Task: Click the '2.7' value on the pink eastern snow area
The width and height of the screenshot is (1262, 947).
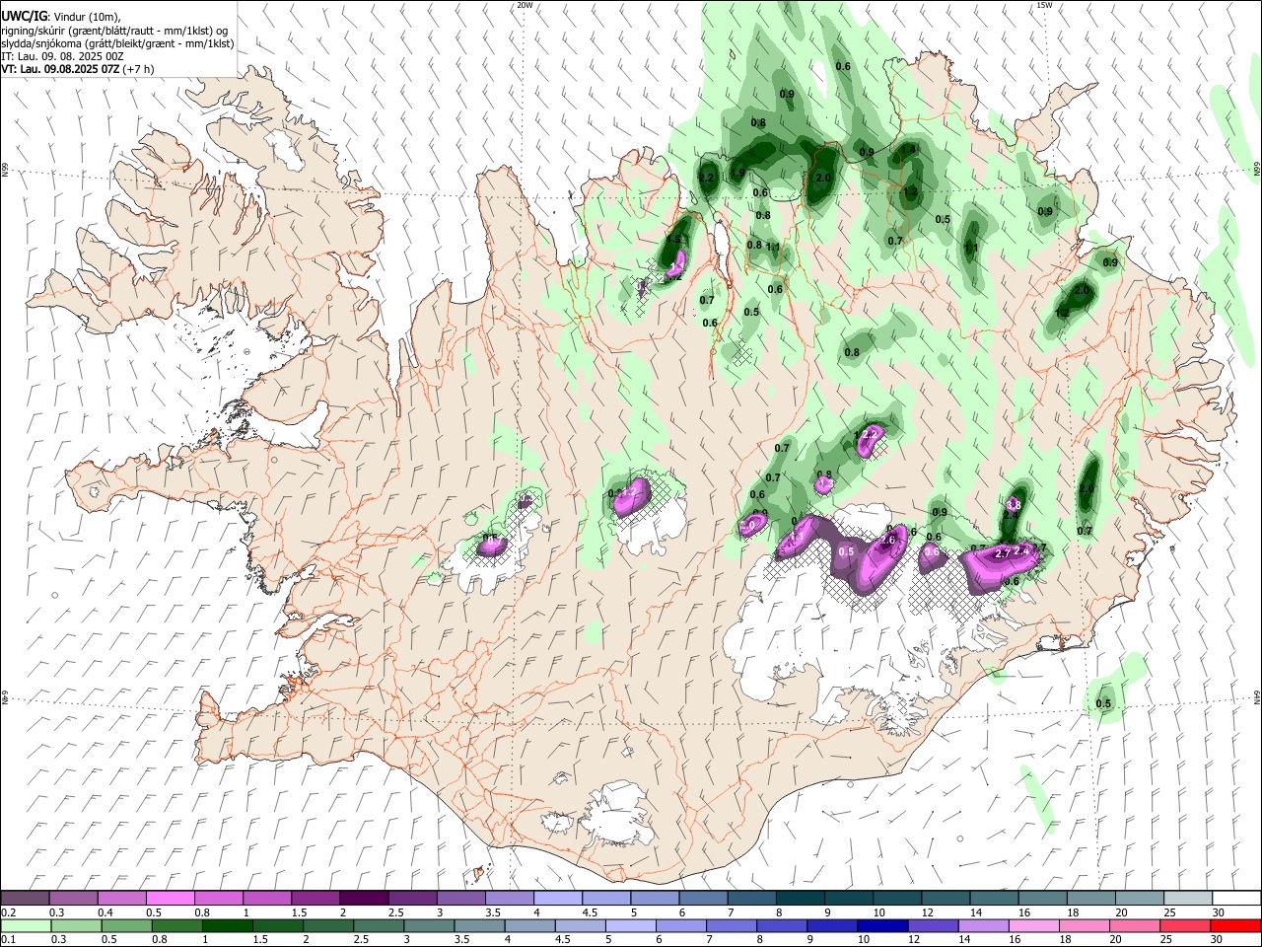Action: point(1003,554)
